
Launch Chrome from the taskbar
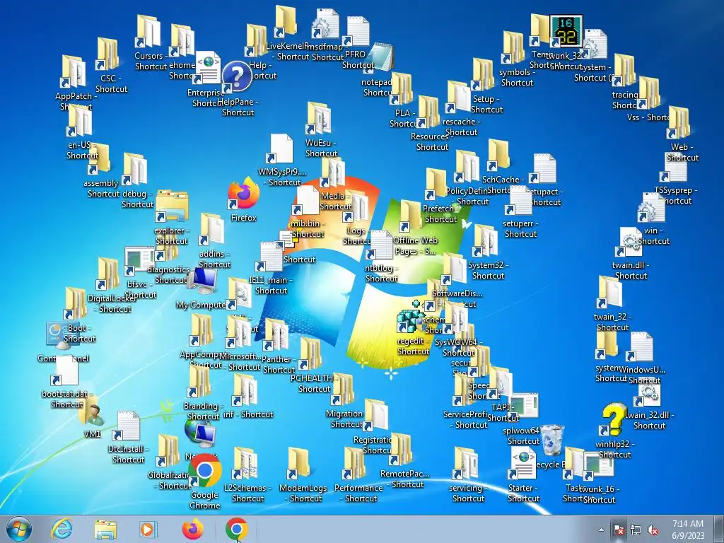tap(236, 529)
